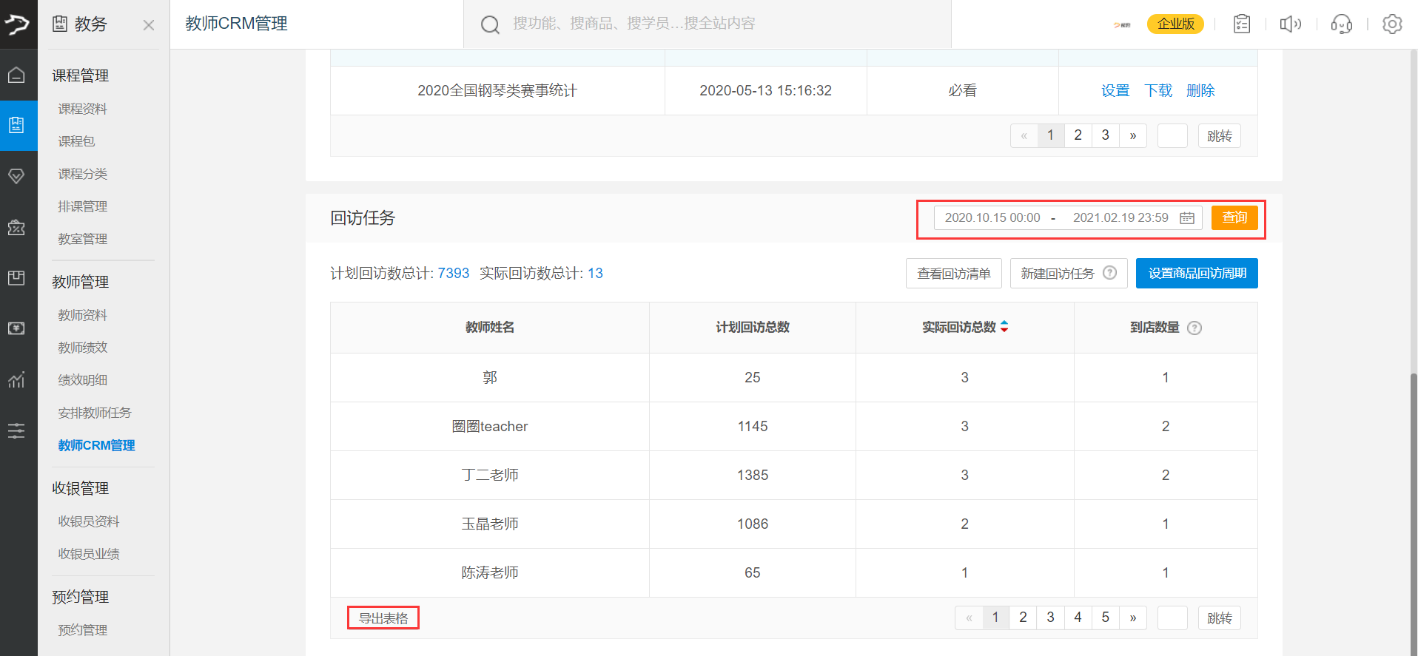Screen dimensions: 1418x656
Task: Click the 导出表格 button
Action: pyautogui.click(x=383, y=618)
